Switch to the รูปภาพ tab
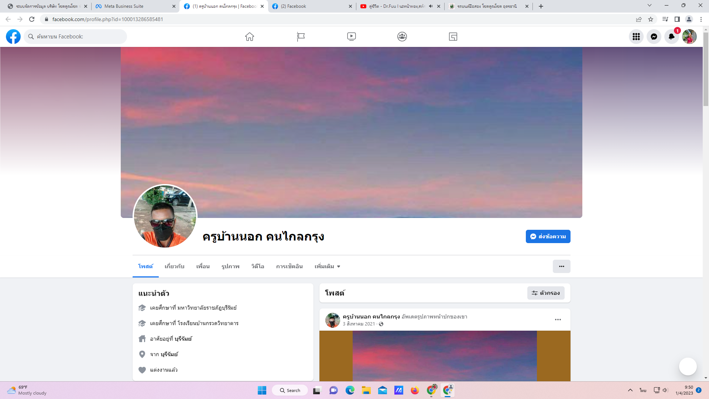 230,266
